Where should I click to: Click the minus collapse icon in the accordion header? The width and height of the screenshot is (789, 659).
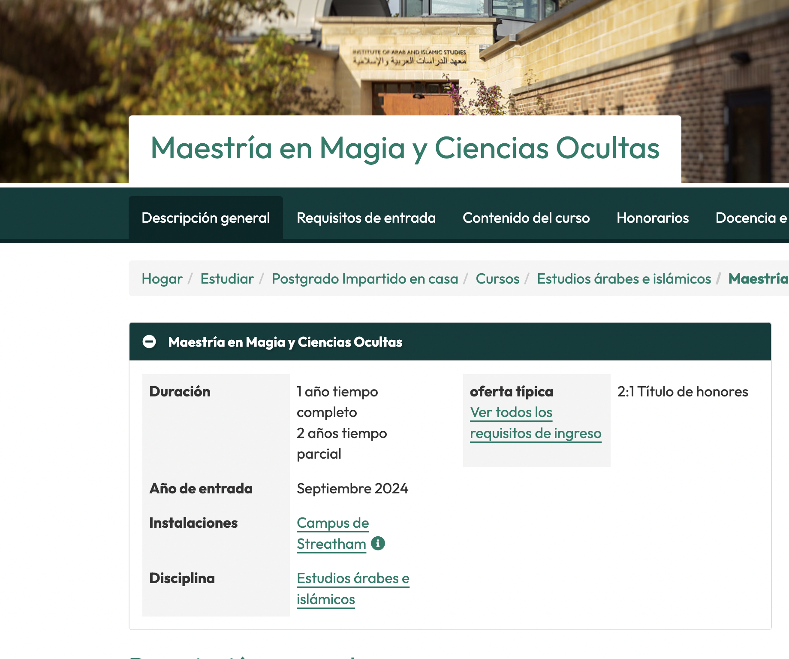click(149, 342)
